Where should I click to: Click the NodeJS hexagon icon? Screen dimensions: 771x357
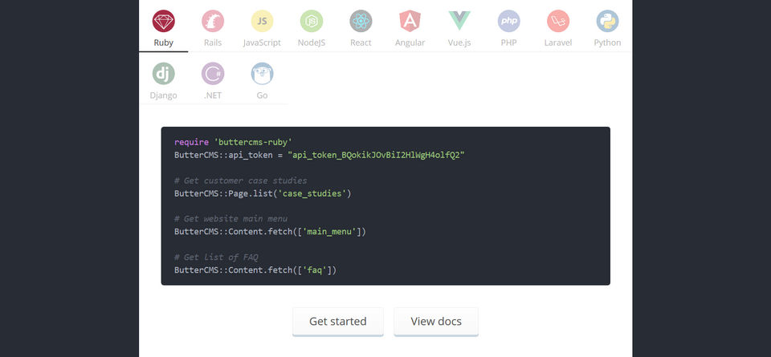[x=312, y=21]
